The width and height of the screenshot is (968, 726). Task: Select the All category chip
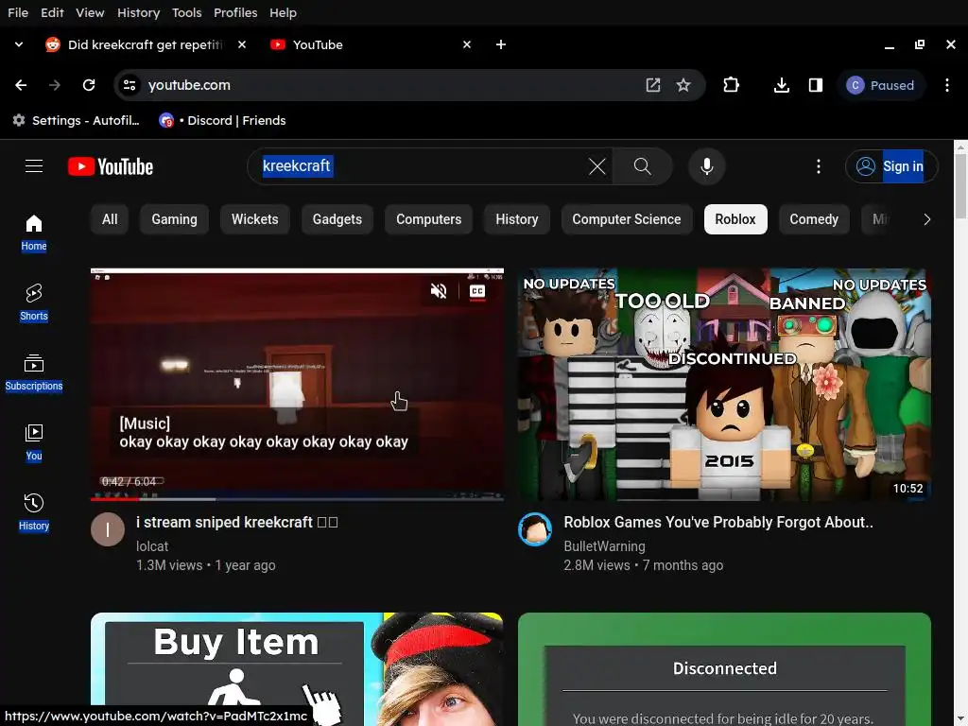110,219
